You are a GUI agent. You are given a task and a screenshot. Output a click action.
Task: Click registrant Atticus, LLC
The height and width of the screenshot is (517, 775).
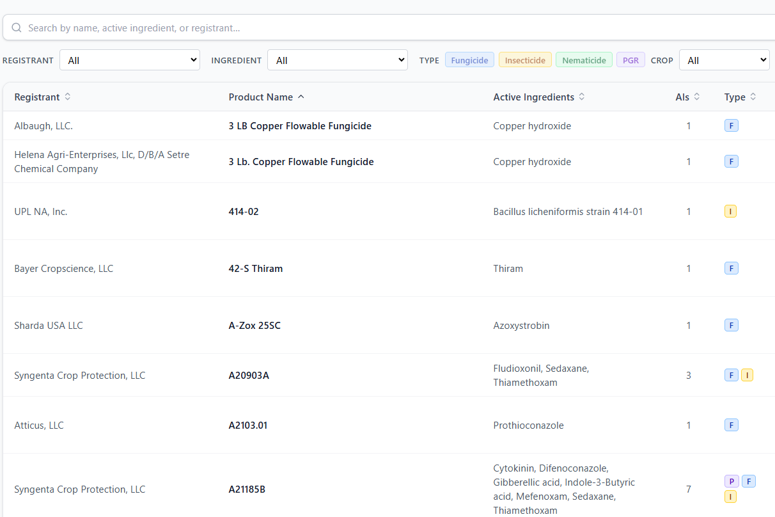(x=39, y=425)
